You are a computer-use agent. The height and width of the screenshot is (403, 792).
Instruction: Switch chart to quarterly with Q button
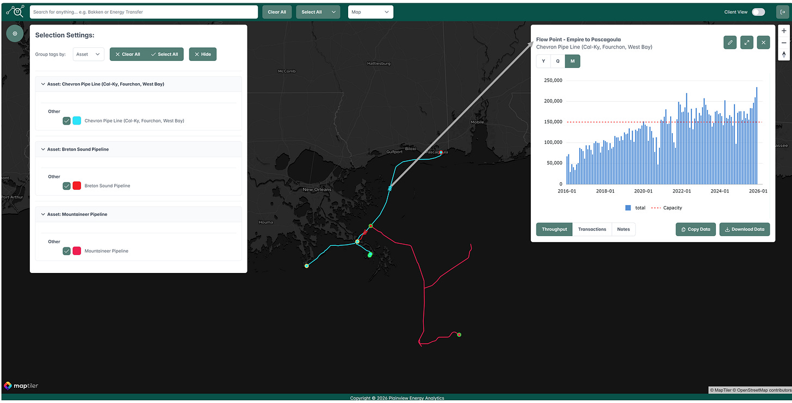click(x=558, y=61)
